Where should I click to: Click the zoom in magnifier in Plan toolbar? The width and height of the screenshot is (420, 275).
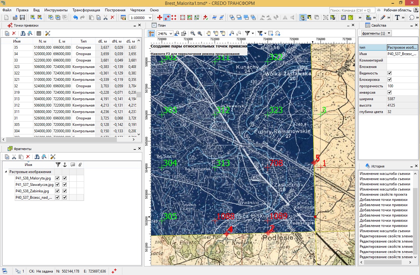coord(200,33)
